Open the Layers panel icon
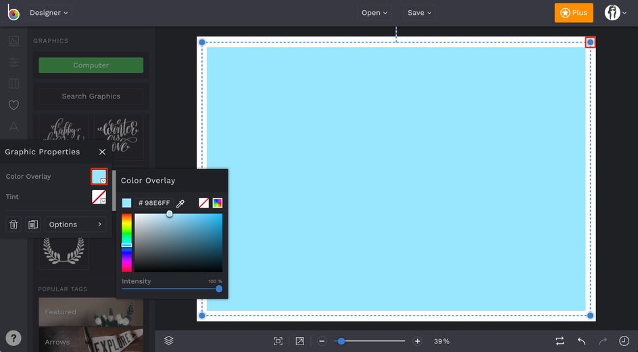638x352 pixels. (169, 341)
